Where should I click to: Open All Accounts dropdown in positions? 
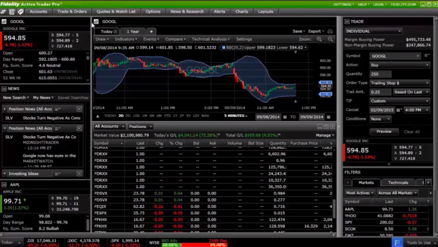(109, 126)
